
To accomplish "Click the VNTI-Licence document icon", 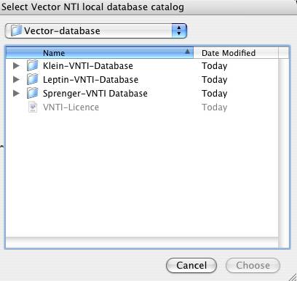I will point(33,107).
